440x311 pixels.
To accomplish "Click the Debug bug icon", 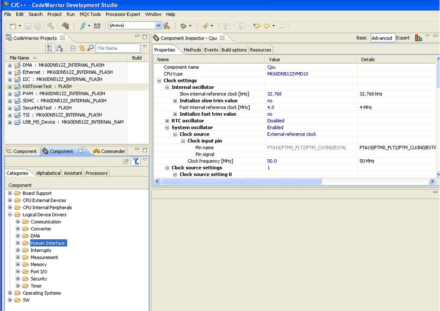I will (183, 26).
